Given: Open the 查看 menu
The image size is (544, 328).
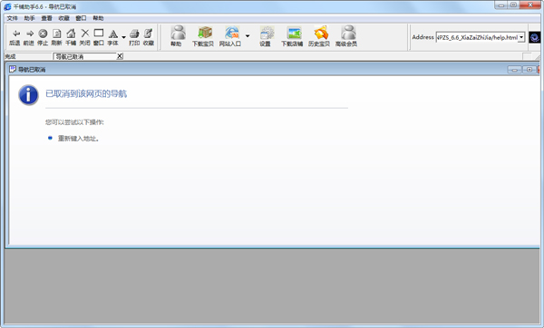Looking at the screenshot, I should 46,18.
